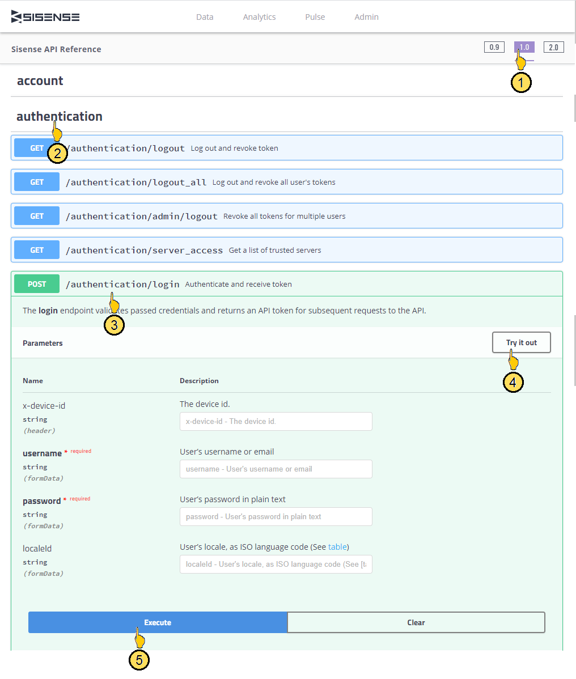The image size is (576, 679).
Task: Click the username parameter name
Action: (x=42, y=453)
